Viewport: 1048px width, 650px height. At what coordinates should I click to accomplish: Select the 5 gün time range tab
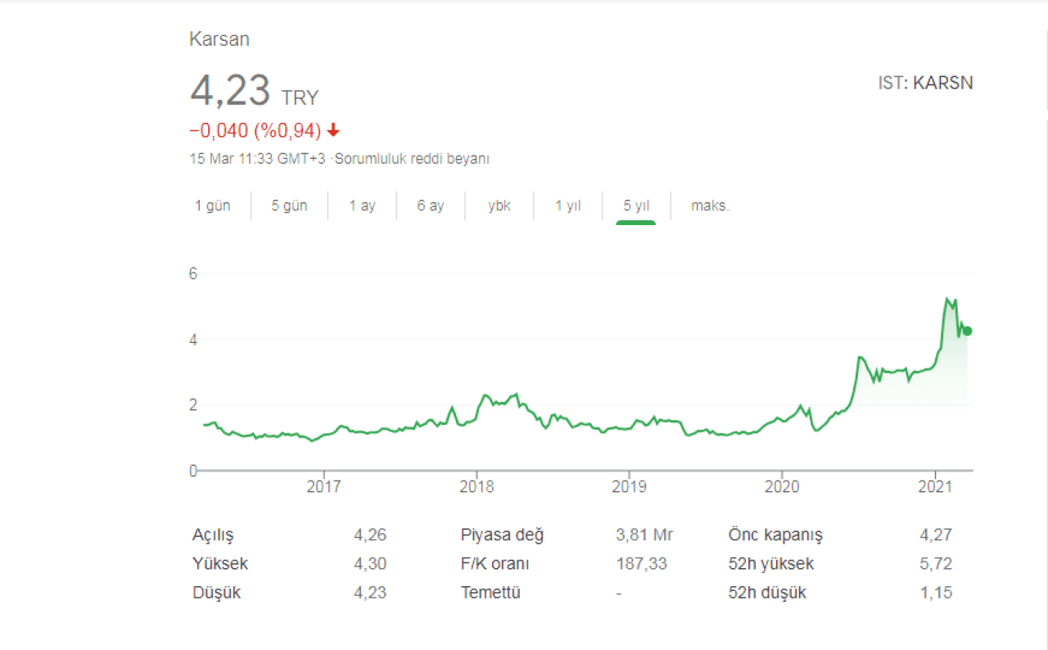click(x=290, y=206)
